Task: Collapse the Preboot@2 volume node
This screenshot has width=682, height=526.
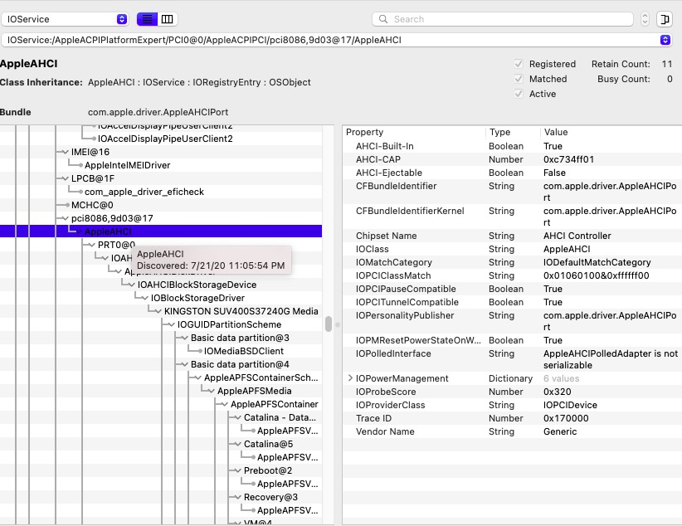Action: point(237,470)
